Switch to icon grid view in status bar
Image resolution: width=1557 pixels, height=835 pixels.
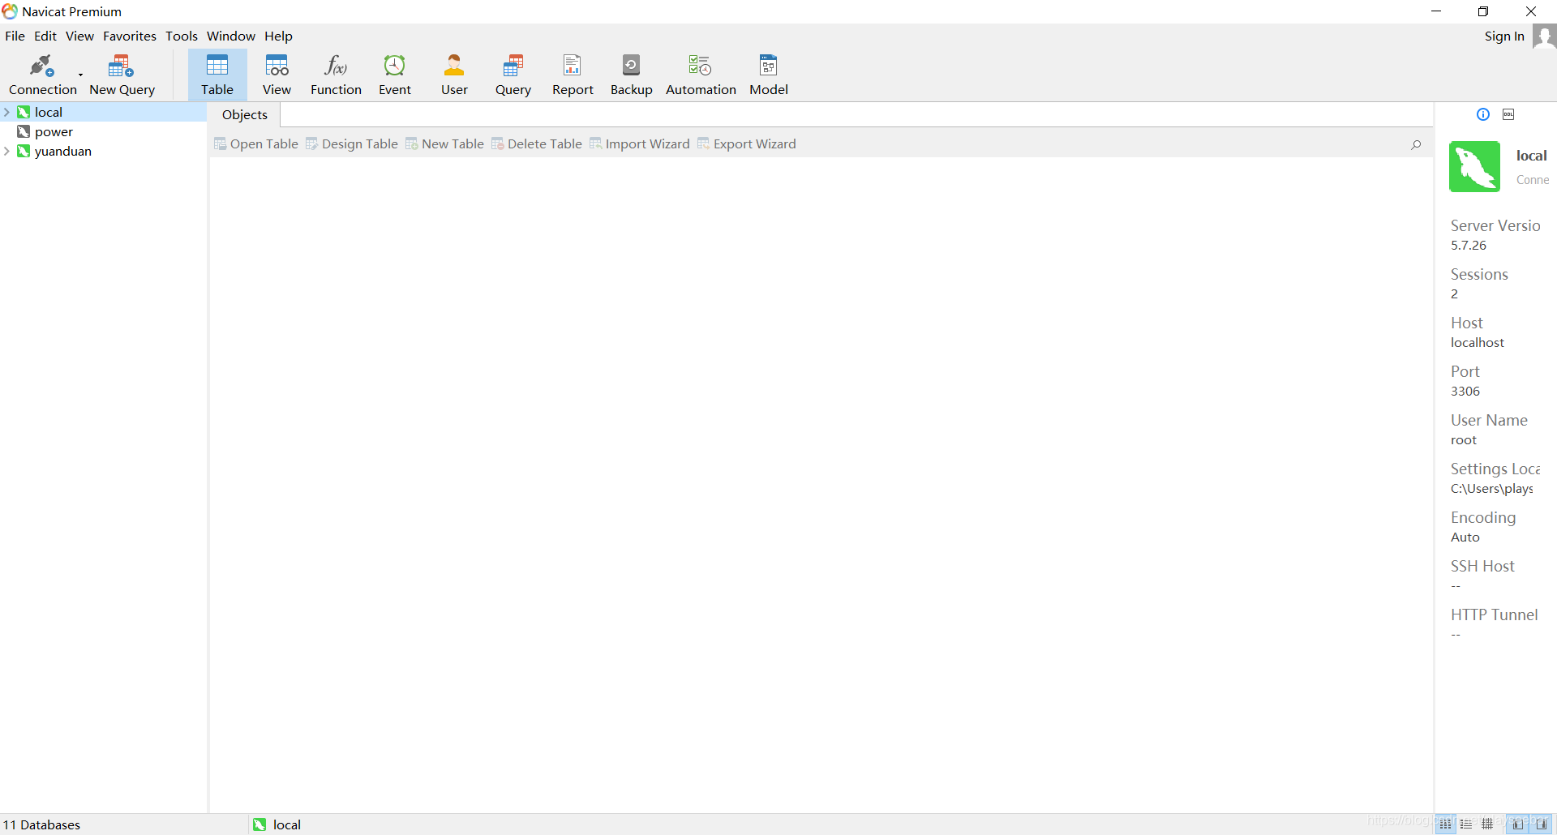click(1445, 824)
